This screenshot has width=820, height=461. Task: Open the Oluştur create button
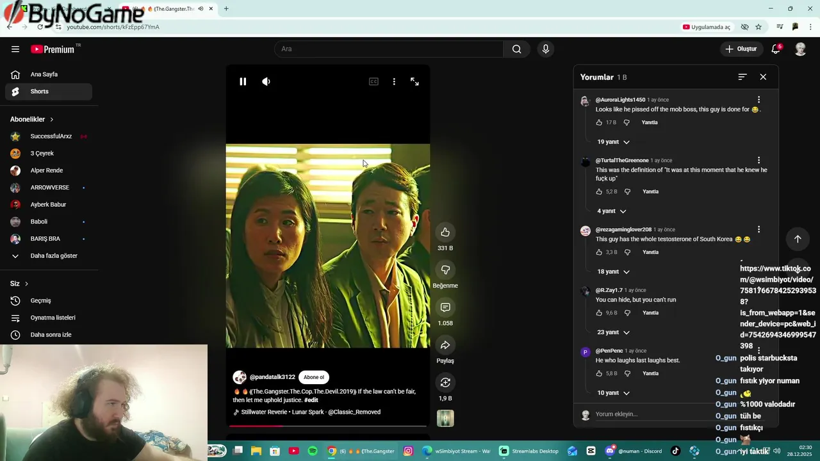742,49
